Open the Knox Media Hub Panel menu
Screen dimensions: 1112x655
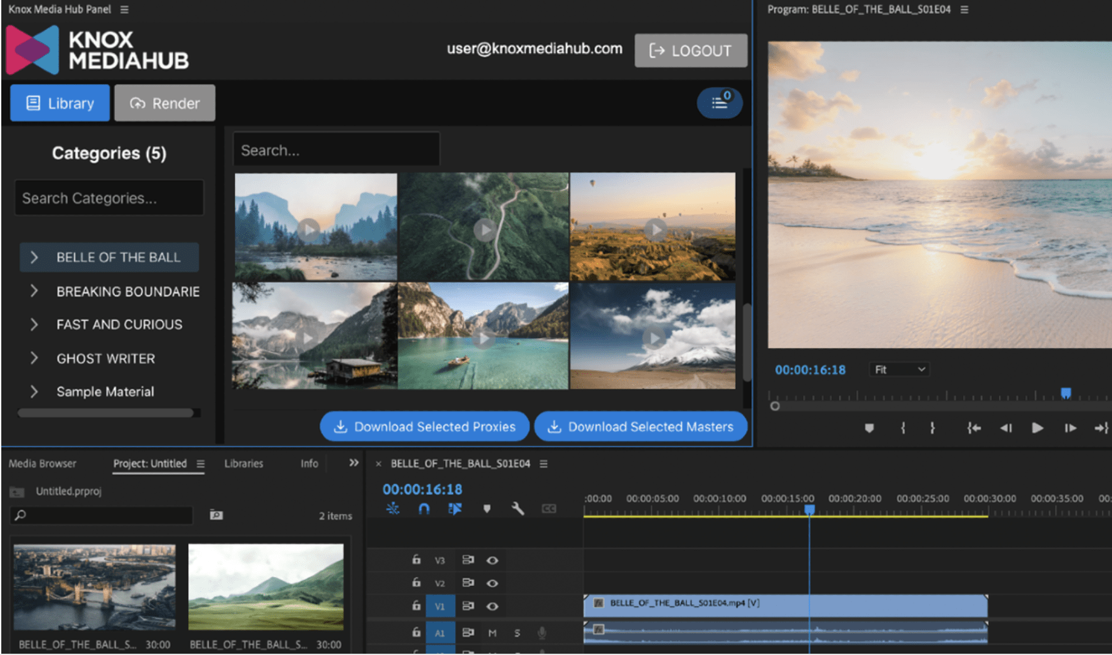pos(124,9)
